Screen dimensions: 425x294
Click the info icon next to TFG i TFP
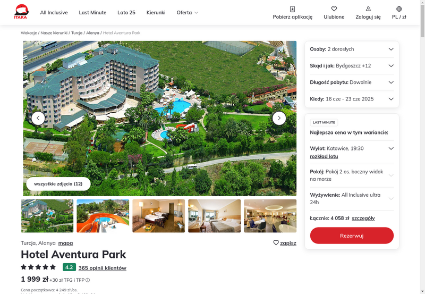pos(88,280)
